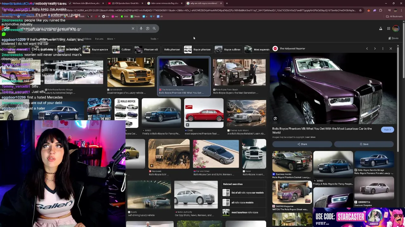Viewport: 405px width, 227px height.
Task: Show previous image in preview panel
Action: point(367,49)
